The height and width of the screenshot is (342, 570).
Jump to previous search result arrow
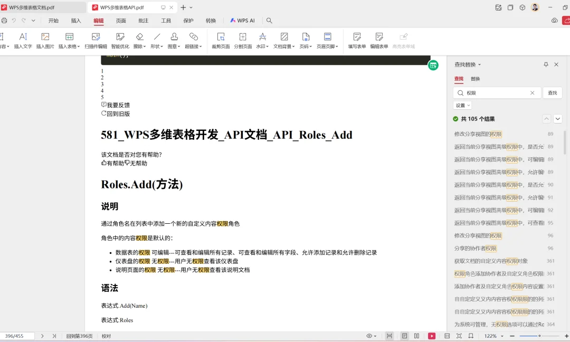pyautogui.click(x=546, y=119)
